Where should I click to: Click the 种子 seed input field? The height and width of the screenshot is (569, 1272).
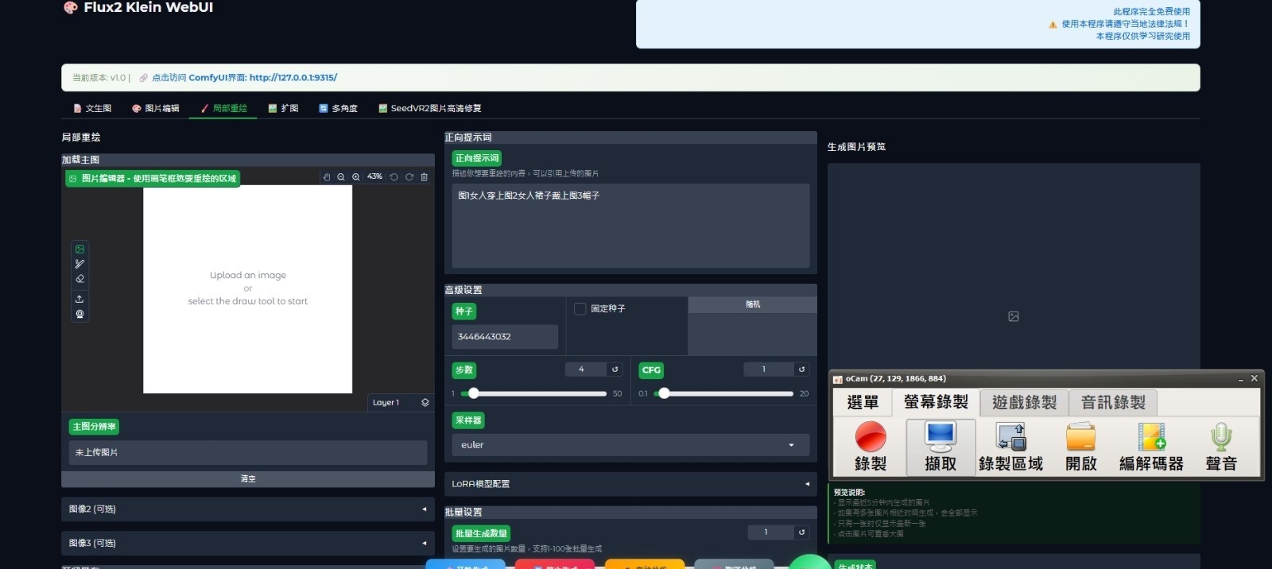(x=505, y=337)
